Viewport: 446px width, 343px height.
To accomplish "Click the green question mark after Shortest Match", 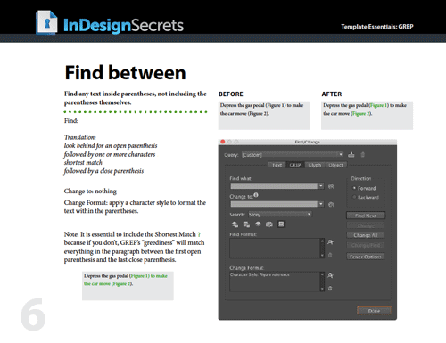I will pos(199,234).
